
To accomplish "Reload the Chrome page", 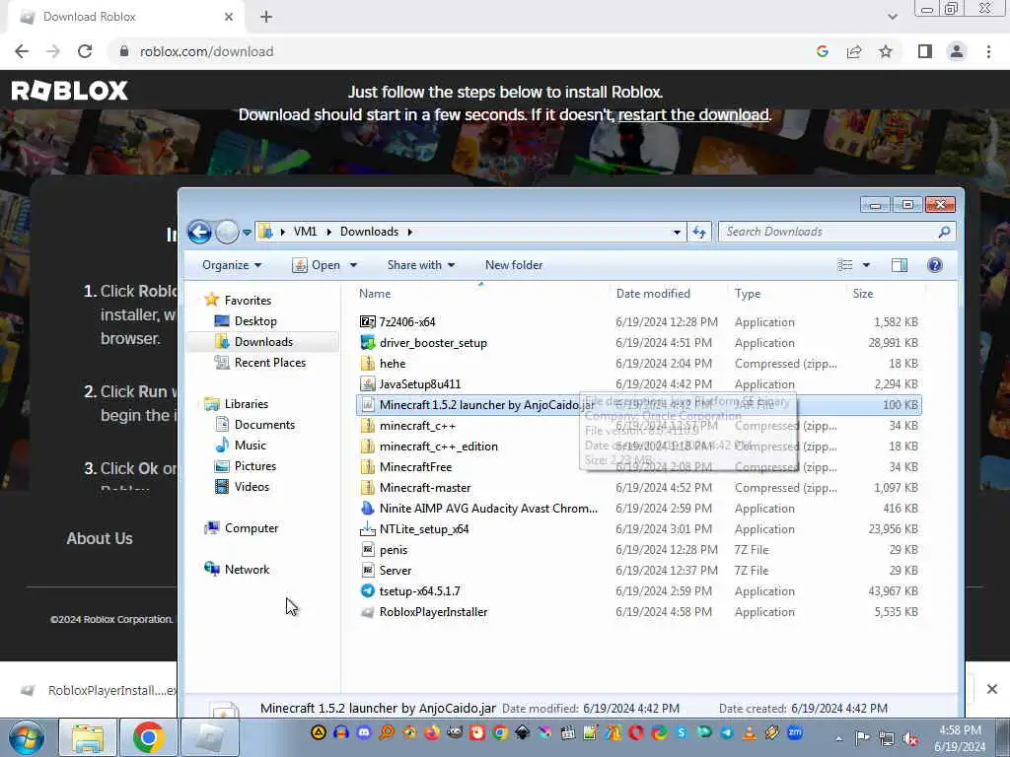I will pyautogui.click(x=85, y=51).
